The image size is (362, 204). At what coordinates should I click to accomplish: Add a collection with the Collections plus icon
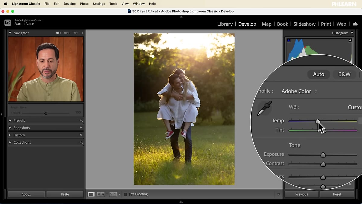tap(81, 142)
